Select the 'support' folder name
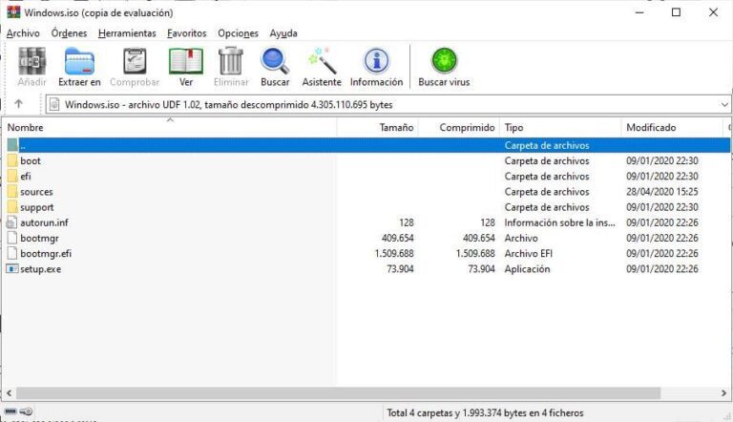 (x=37, y=207)
